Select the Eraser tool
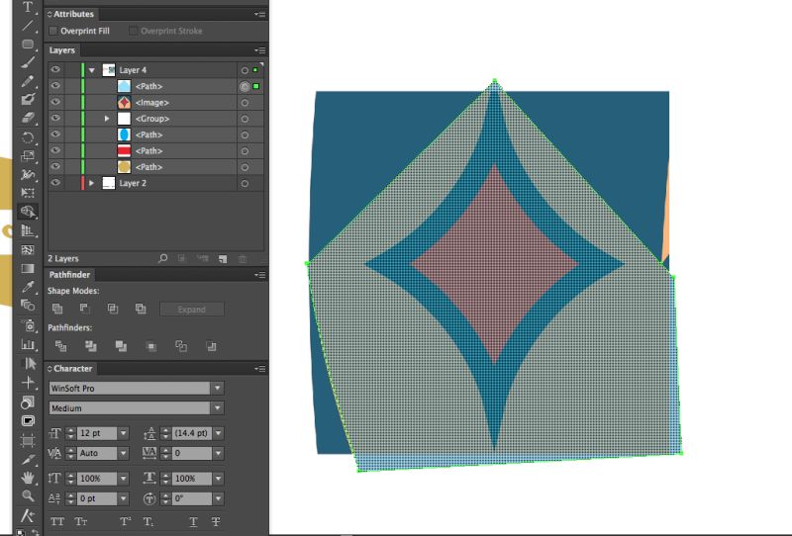 point(28,118)
